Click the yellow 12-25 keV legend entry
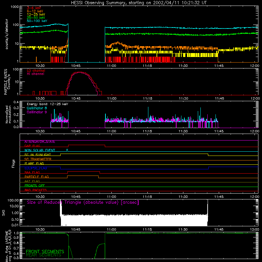262x262 pixels. (36, 14)
